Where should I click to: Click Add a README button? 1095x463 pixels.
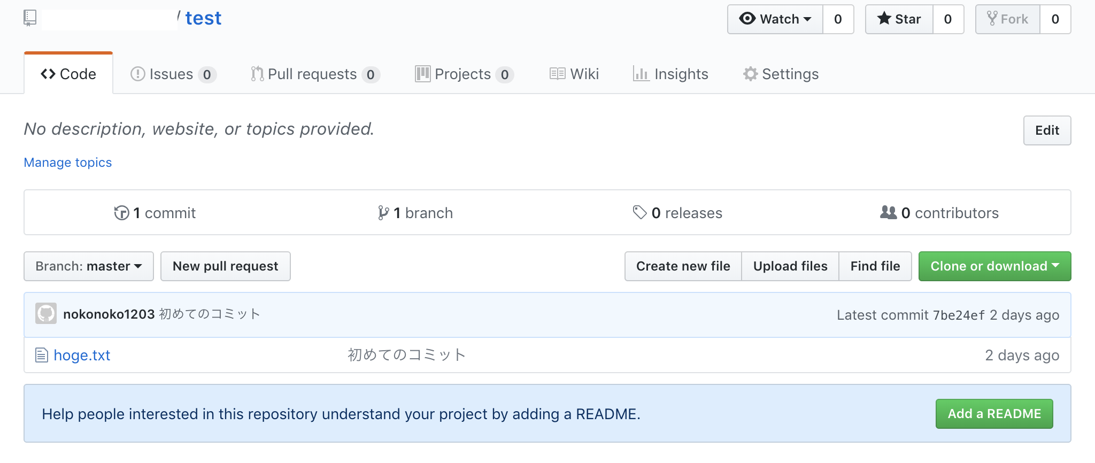[x=994, y=414]
